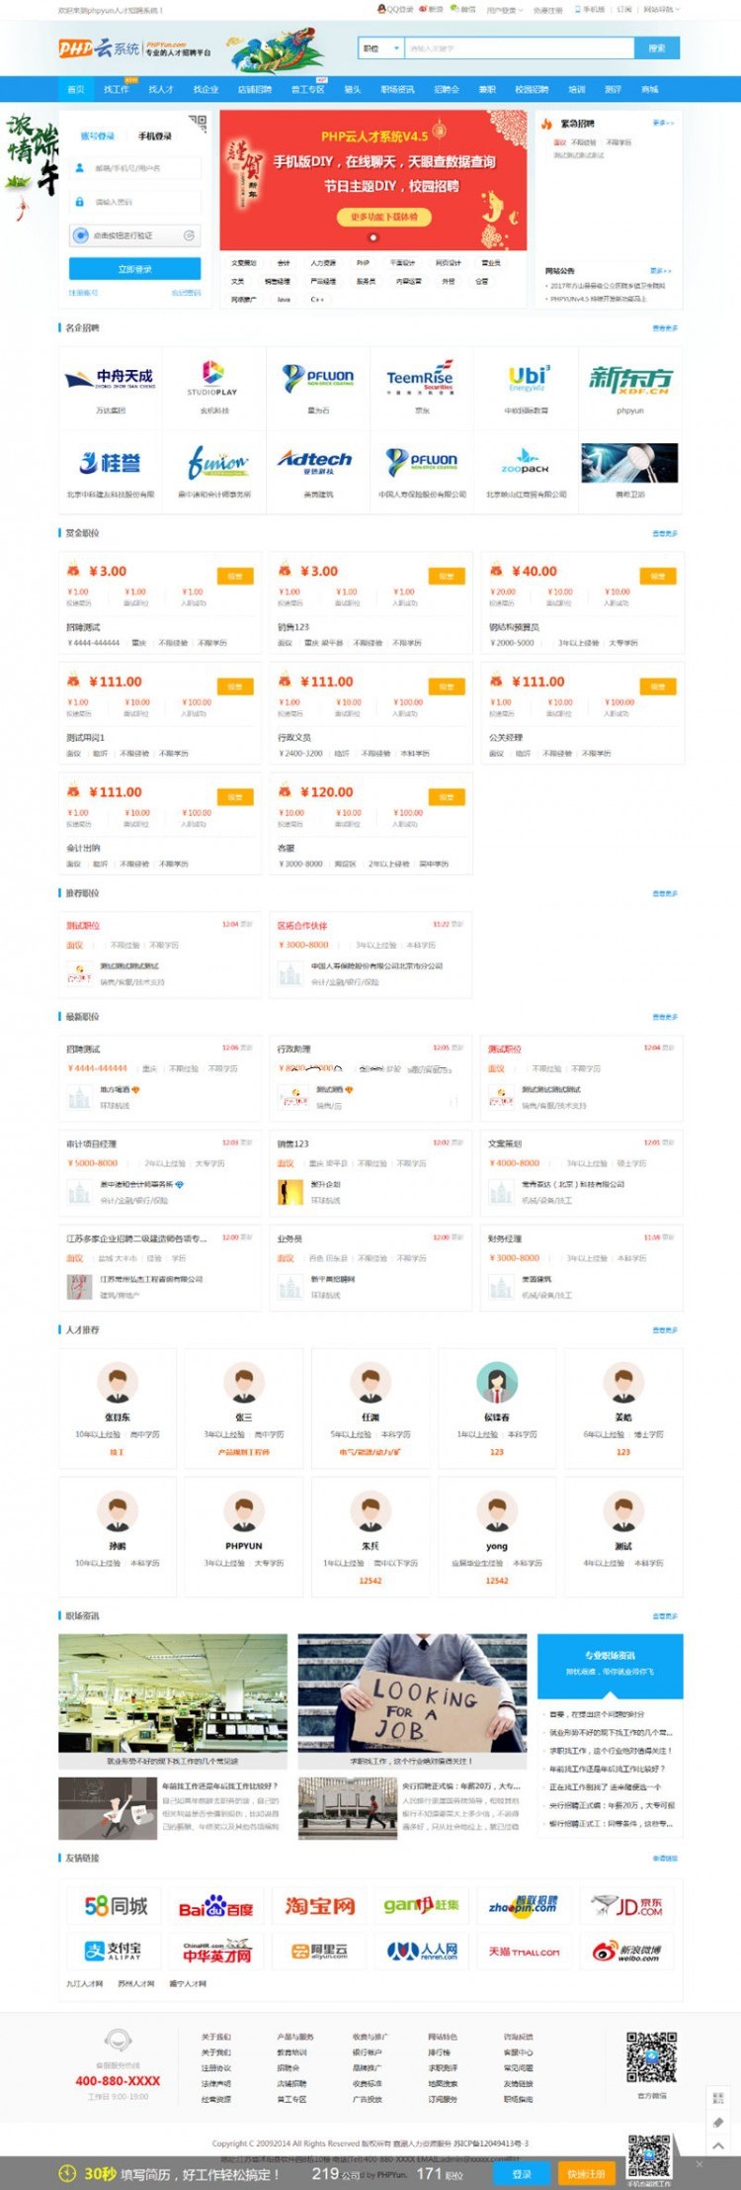Open the PHPYUN talent profile card
The width and height of the screenshot is (741, 2190).
pos(244,1536)
